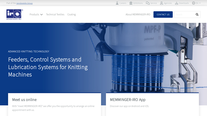Open the Downloads link
Screen dimensions: 207x116
pos(182,3)
